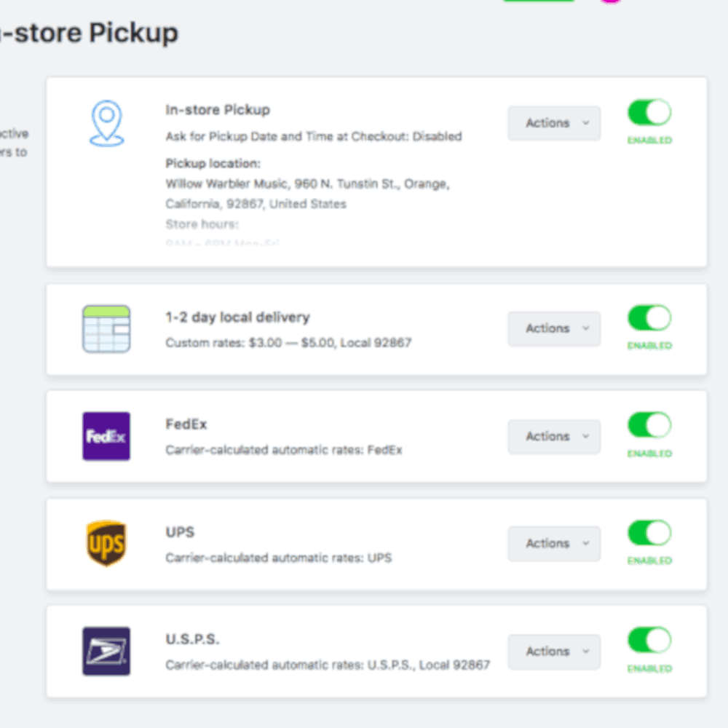Click the FedEx carrier logo
The height and width of the screenshot is (728, 728).
106,436
